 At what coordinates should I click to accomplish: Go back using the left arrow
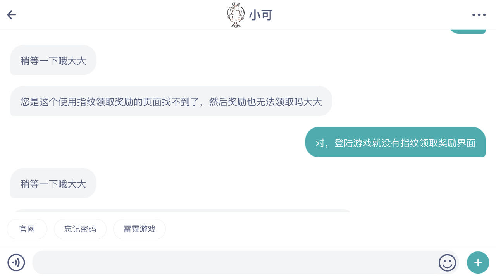(x=12, y=15)
